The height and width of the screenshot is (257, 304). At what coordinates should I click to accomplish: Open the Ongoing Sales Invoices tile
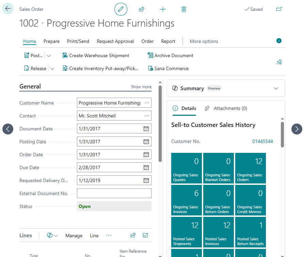click(186, 200)
